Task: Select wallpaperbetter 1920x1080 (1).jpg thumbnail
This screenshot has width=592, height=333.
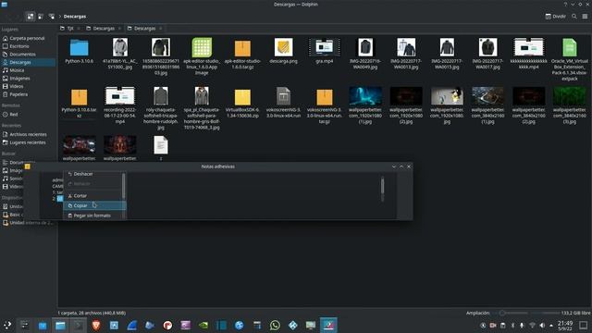Action: click(365, 96)
